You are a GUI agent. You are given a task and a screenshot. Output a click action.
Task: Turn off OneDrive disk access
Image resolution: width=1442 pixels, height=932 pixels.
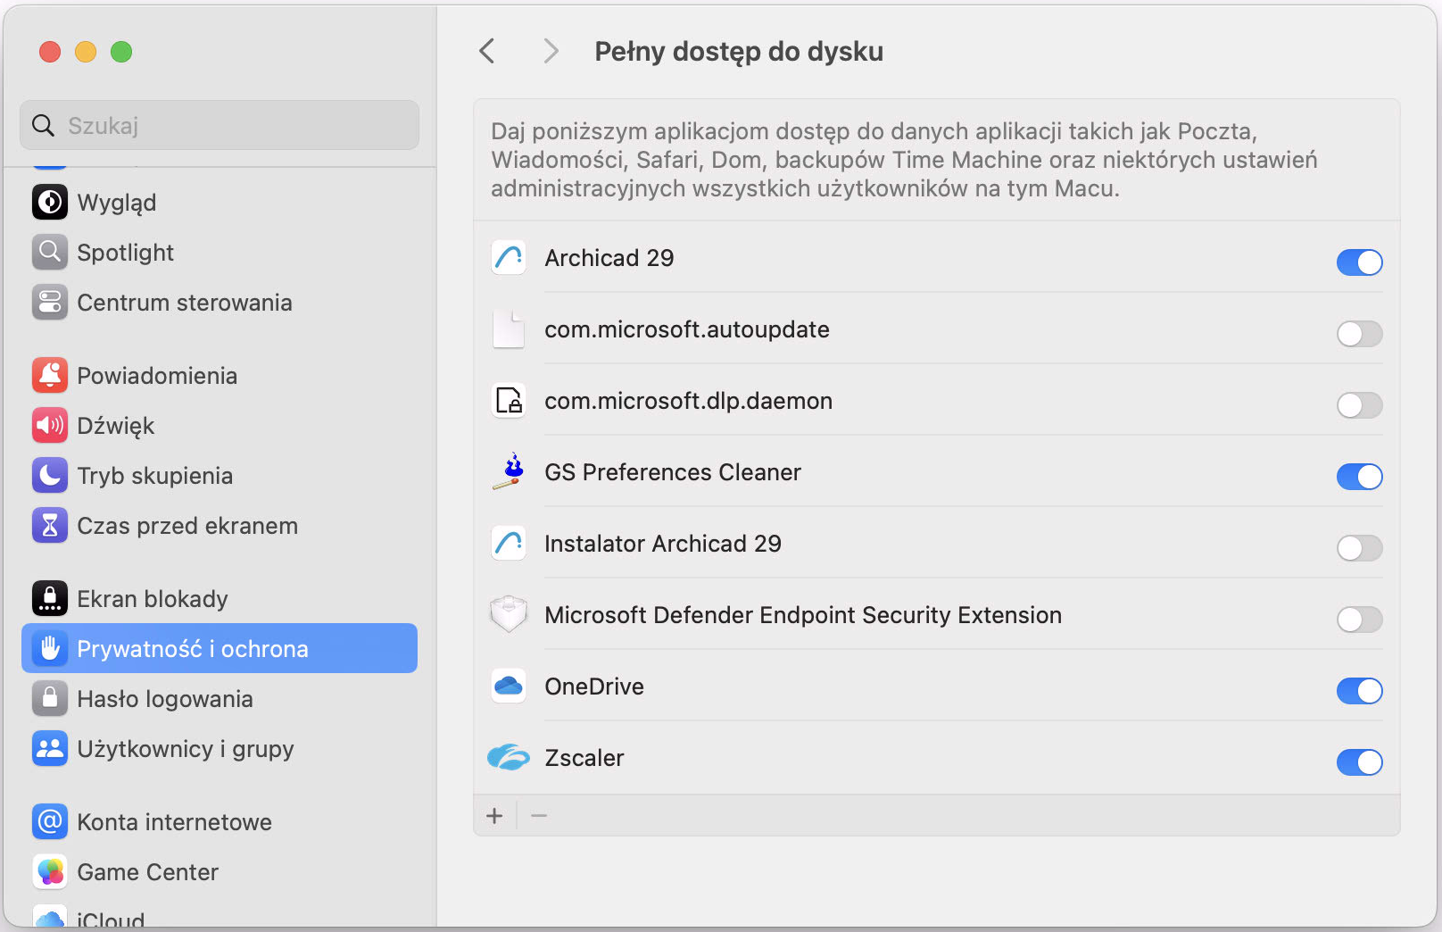click(x=1359, y=690)
